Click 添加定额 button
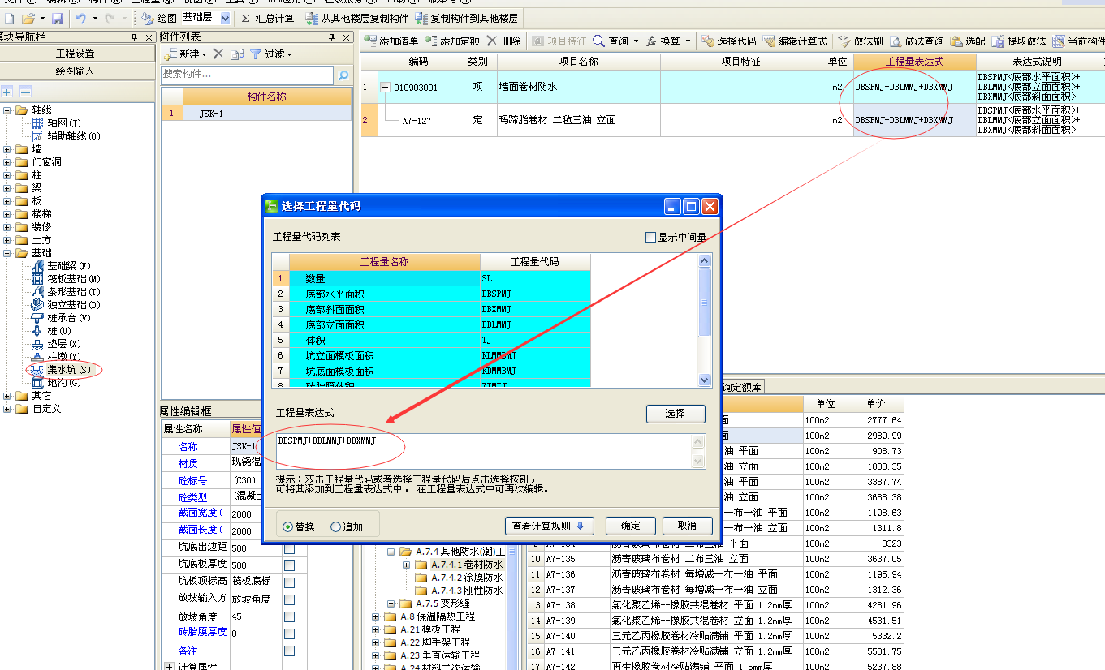Viewport: 1105px width, 670px height. (x=452, y=41)
